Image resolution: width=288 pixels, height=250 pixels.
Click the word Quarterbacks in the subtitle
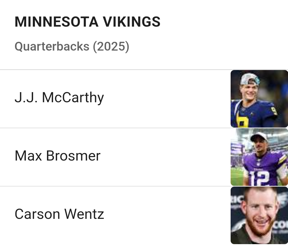click(52, 46)
